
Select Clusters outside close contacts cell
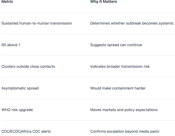point(28,66)
